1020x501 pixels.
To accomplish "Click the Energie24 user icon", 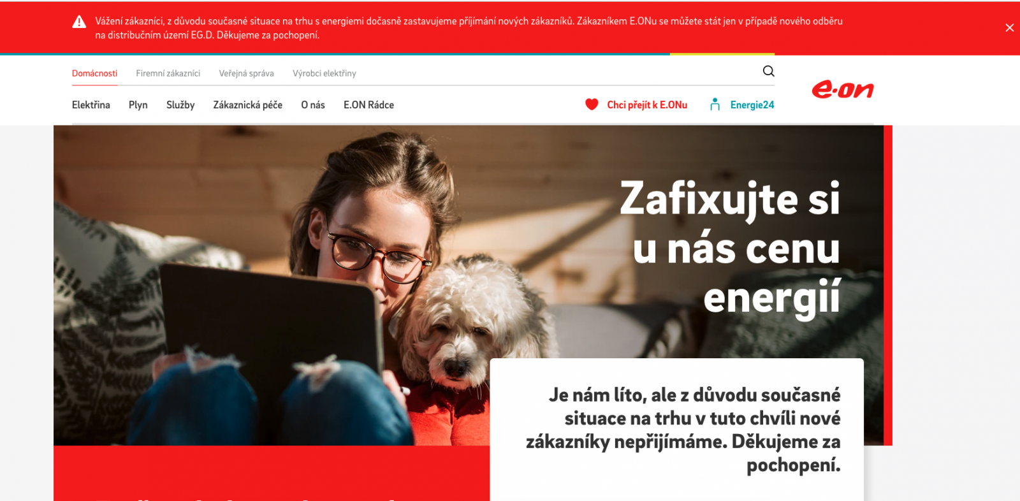I will tap(715, 104).
